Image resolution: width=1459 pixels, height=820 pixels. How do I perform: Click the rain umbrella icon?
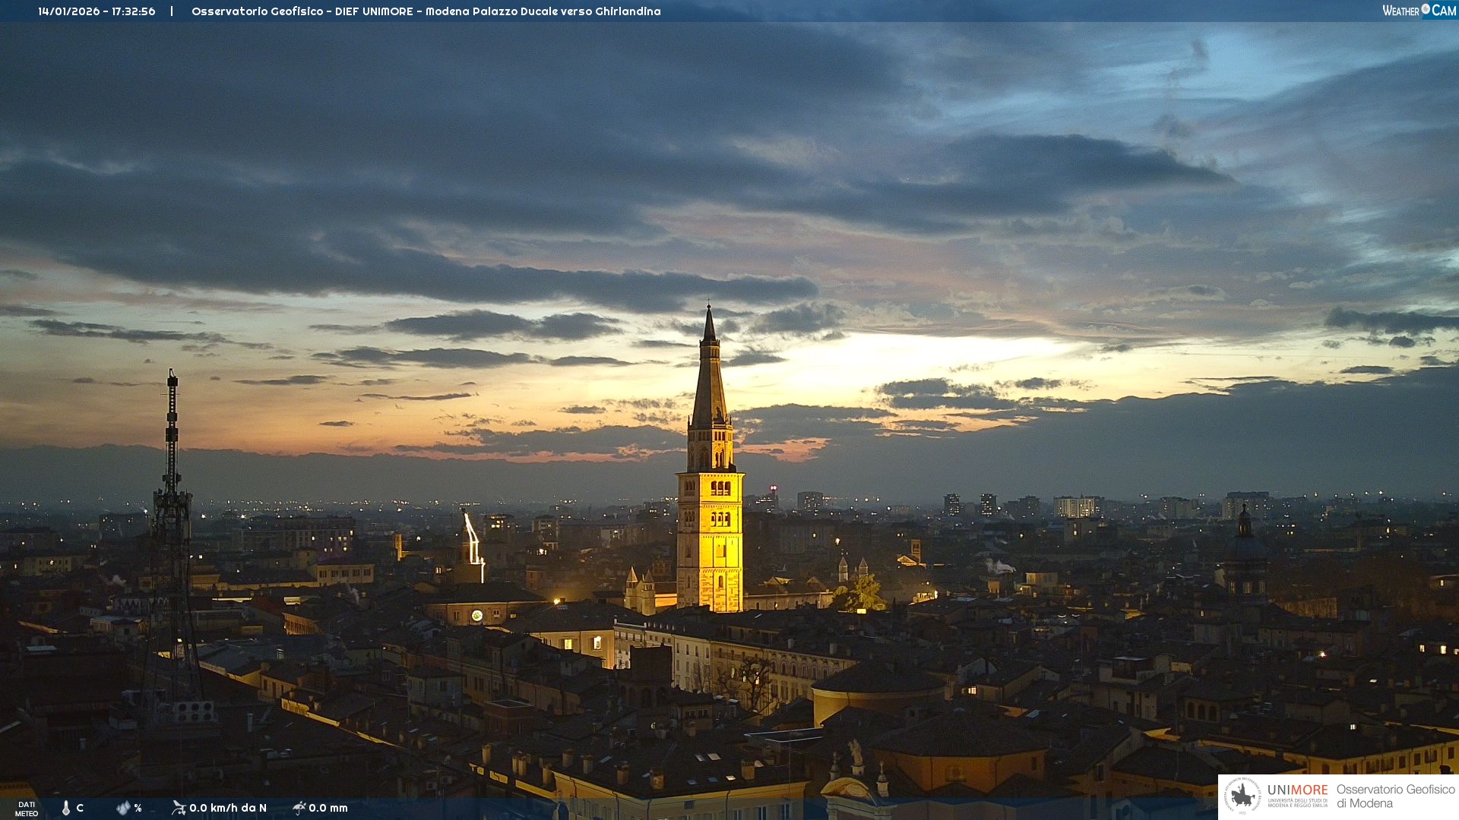[299, 808]
